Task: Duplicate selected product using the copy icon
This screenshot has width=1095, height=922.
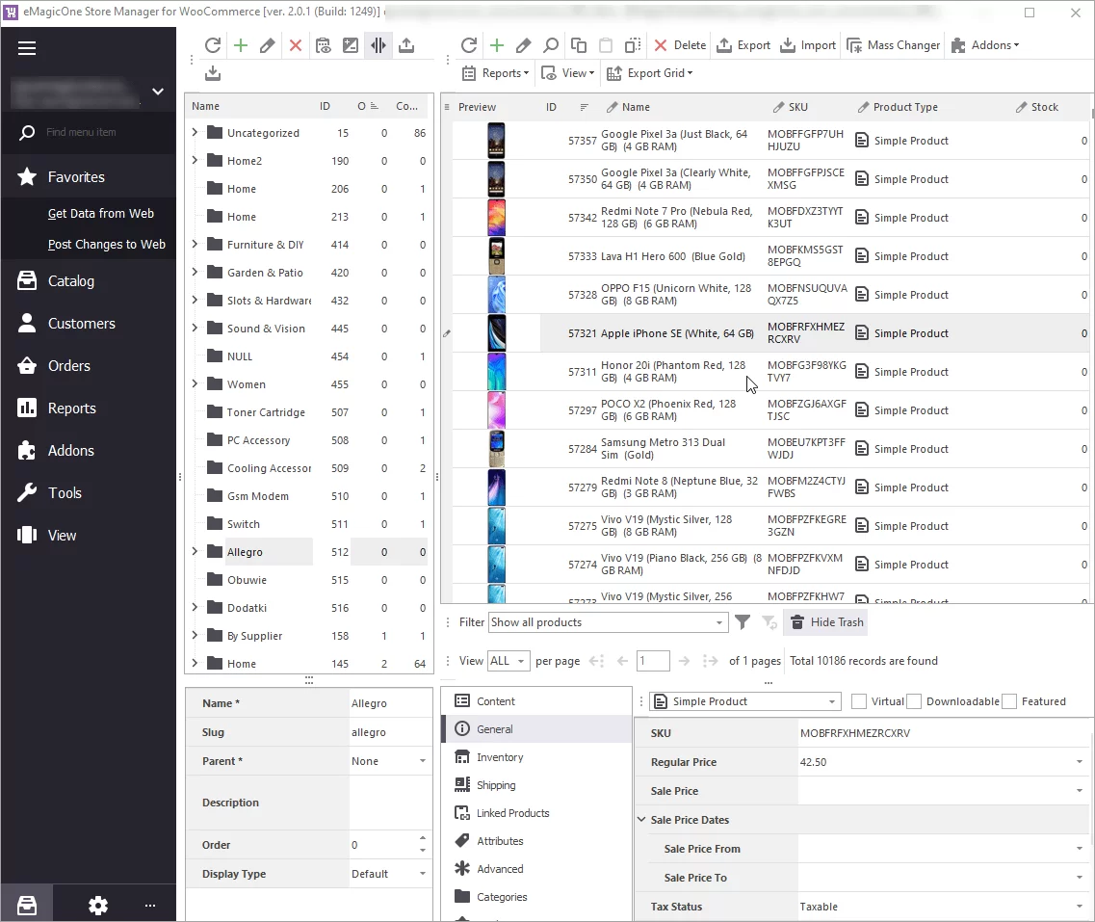Action: (x=578, y=44)
